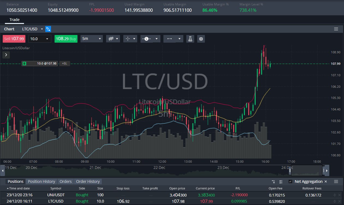
Task: Click the Rollover Fees column header
Action: click(x=312, y=188)
